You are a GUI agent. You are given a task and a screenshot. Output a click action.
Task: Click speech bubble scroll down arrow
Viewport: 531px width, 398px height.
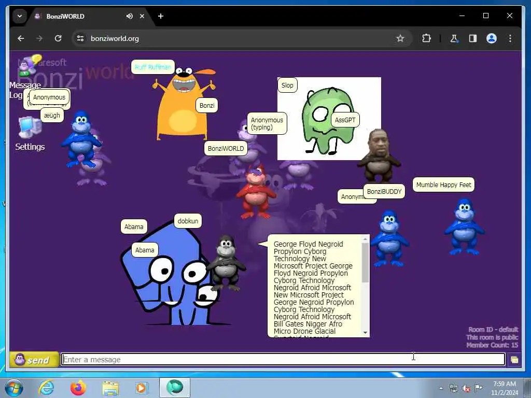tap(365, 332)
